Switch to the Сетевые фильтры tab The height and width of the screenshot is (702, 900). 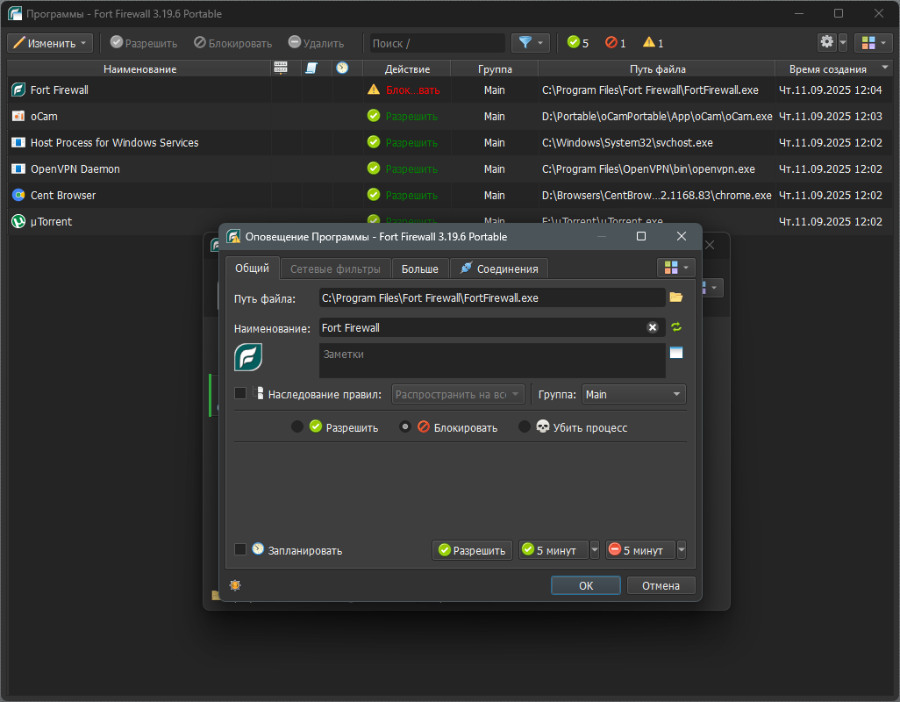tap(335, 269)
